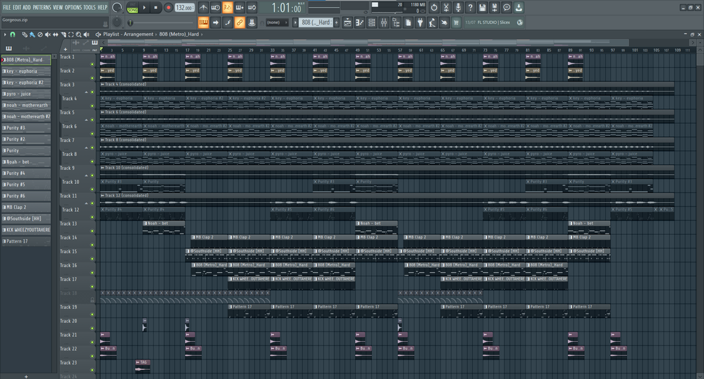
Task: Select 'key - euphoria #2' in picker
Action: (26, 83)
